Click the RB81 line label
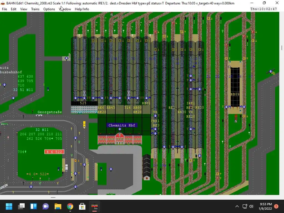The width and height of the screenshot is (284, 213). coord(146,103)
